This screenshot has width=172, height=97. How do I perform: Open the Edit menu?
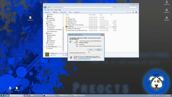click(48, 10)
